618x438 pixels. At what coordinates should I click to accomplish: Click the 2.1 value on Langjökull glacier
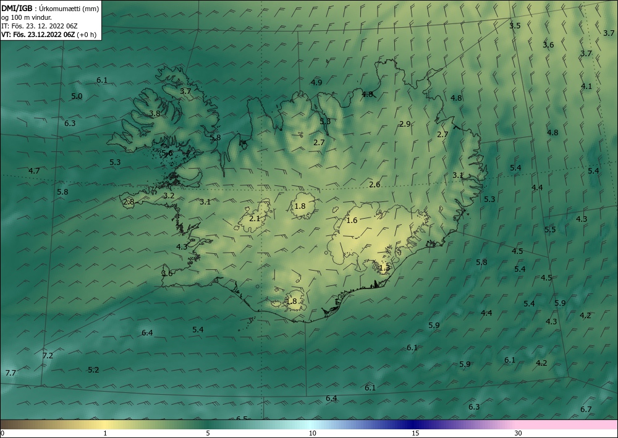click(255, 218)
